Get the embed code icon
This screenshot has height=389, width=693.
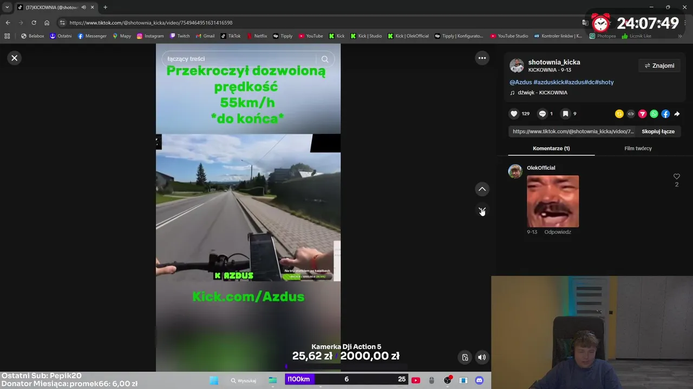(631, 113)
